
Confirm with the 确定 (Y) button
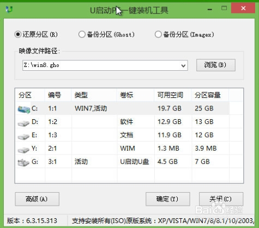(x=168, y=199)
